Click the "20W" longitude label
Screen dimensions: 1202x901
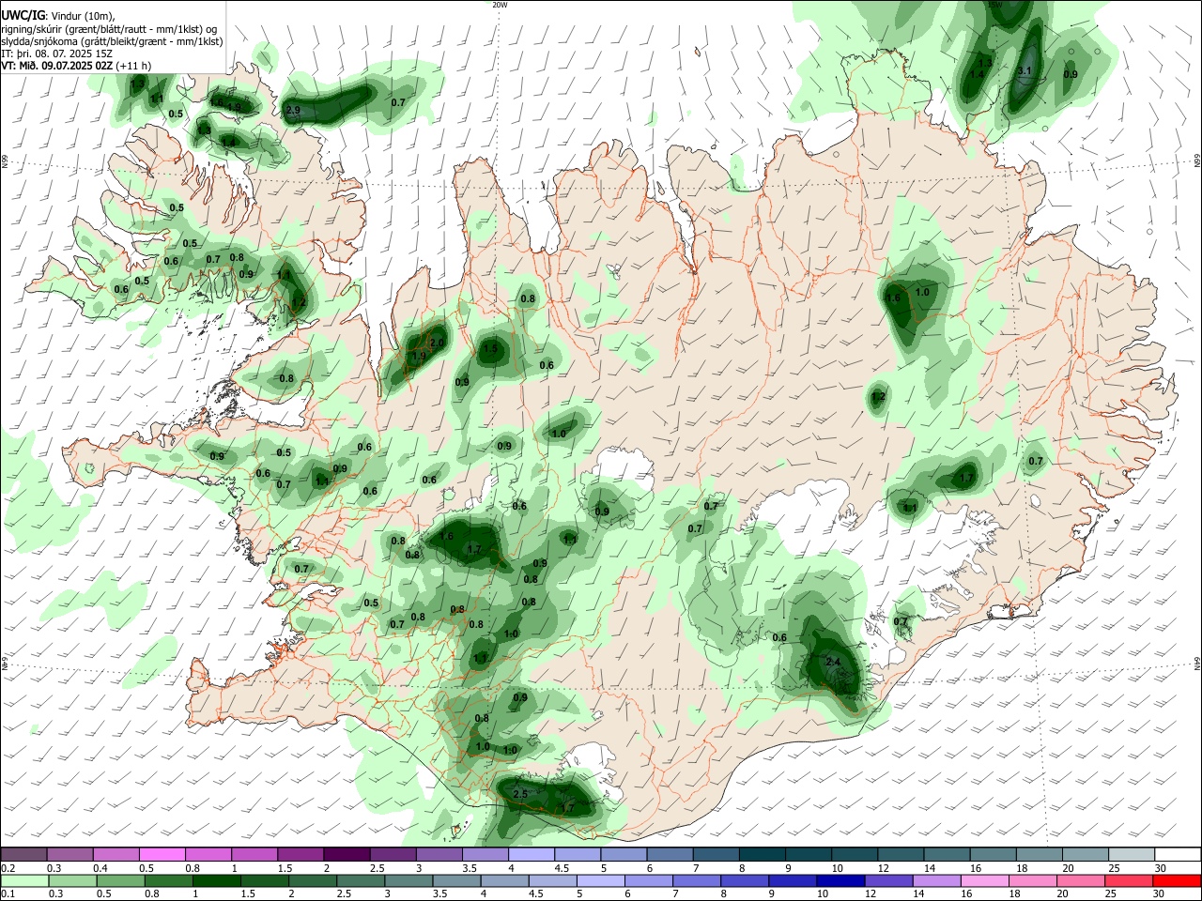click(500, 5)
